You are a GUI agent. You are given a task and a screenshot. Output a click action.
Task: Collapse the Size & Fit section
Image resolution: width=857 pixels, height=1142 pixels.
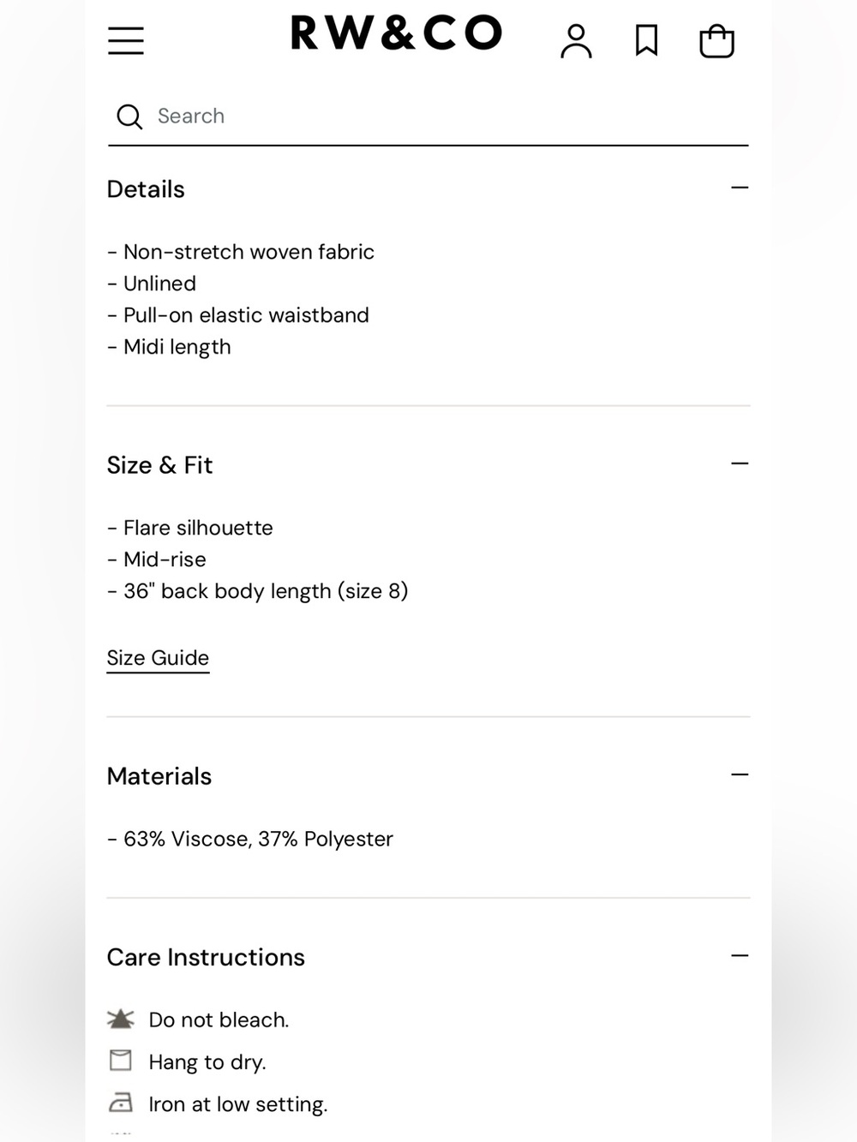[740, 463]
